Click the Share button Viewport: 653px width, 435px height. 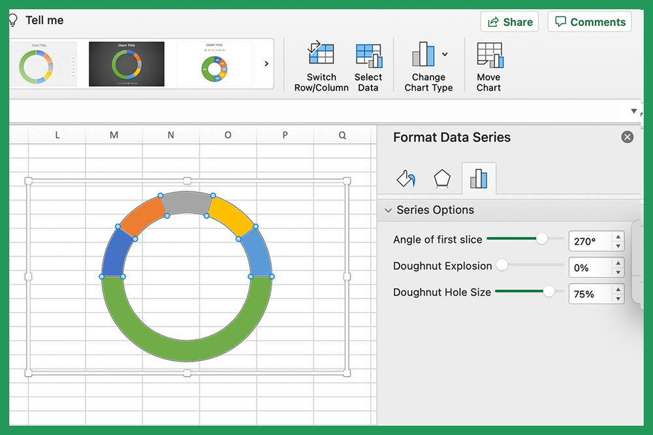(509, 21)
